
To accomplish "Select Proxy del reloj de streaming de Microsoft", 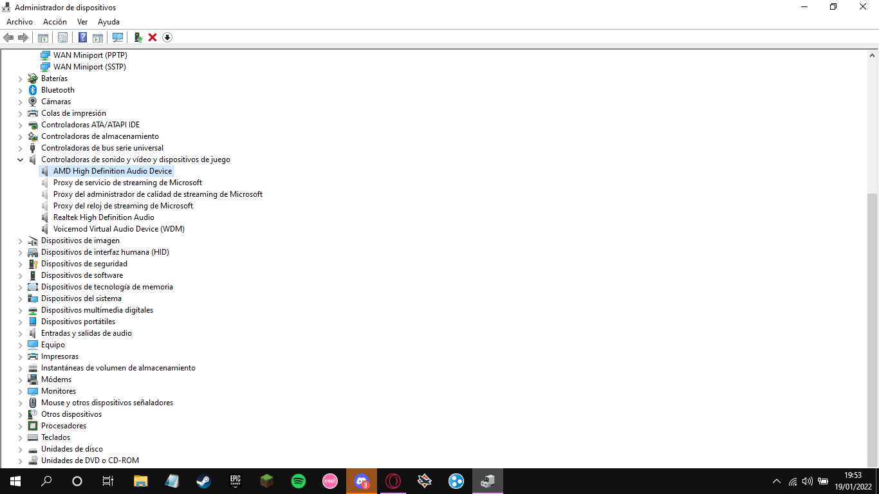I will [123, 206].
